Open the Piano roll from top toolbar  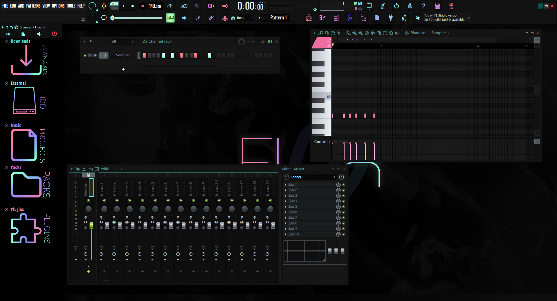[x=322, y=18]
